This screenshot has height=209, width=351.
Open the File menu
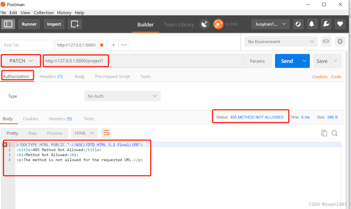[3, 13]
